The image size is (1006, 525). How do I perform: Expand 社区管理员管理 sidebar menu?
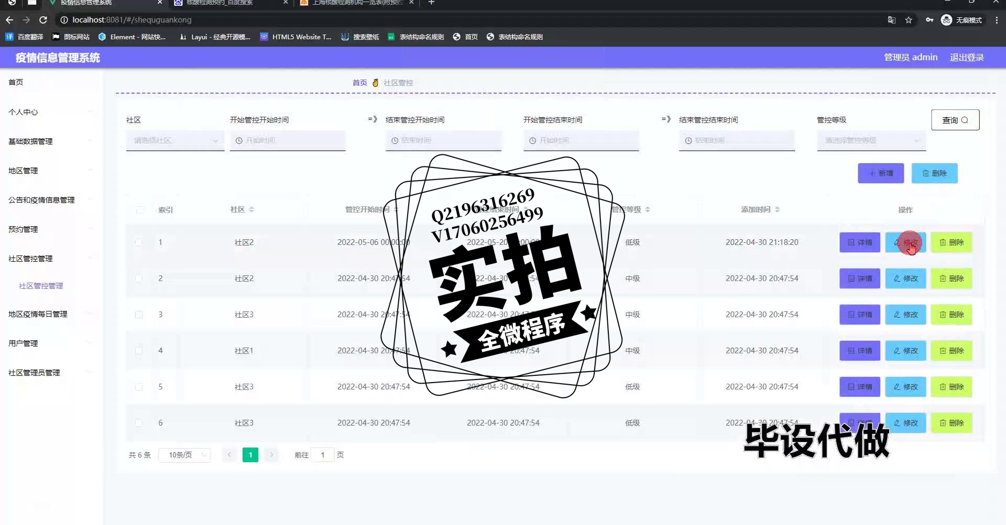51,372
